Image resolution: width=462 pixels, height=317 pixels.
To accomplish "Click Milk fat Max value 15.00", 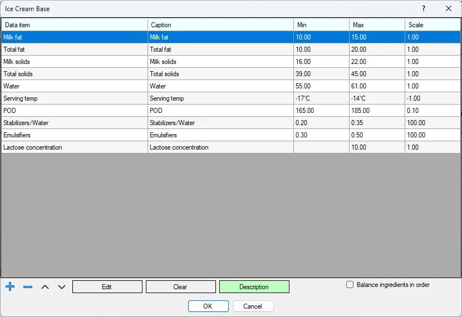I will tap(377, 37).
